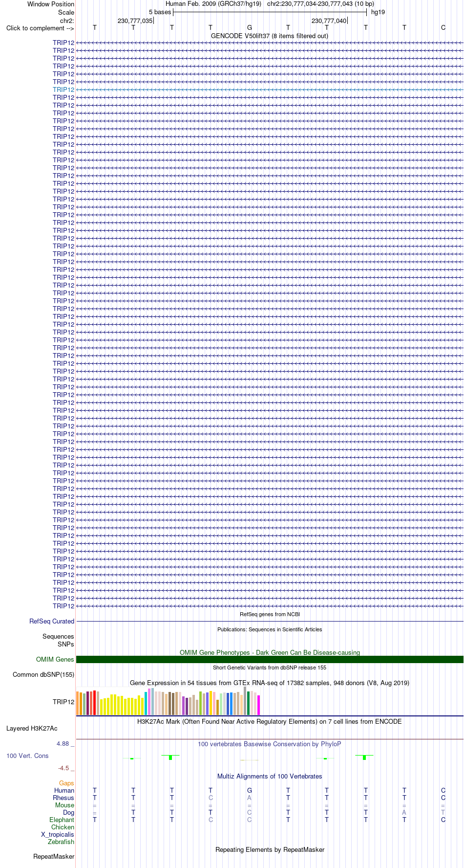Click the SNPs track label
Image resolution: width=464 pixels, height=868 pixels.
pos(66,644)
